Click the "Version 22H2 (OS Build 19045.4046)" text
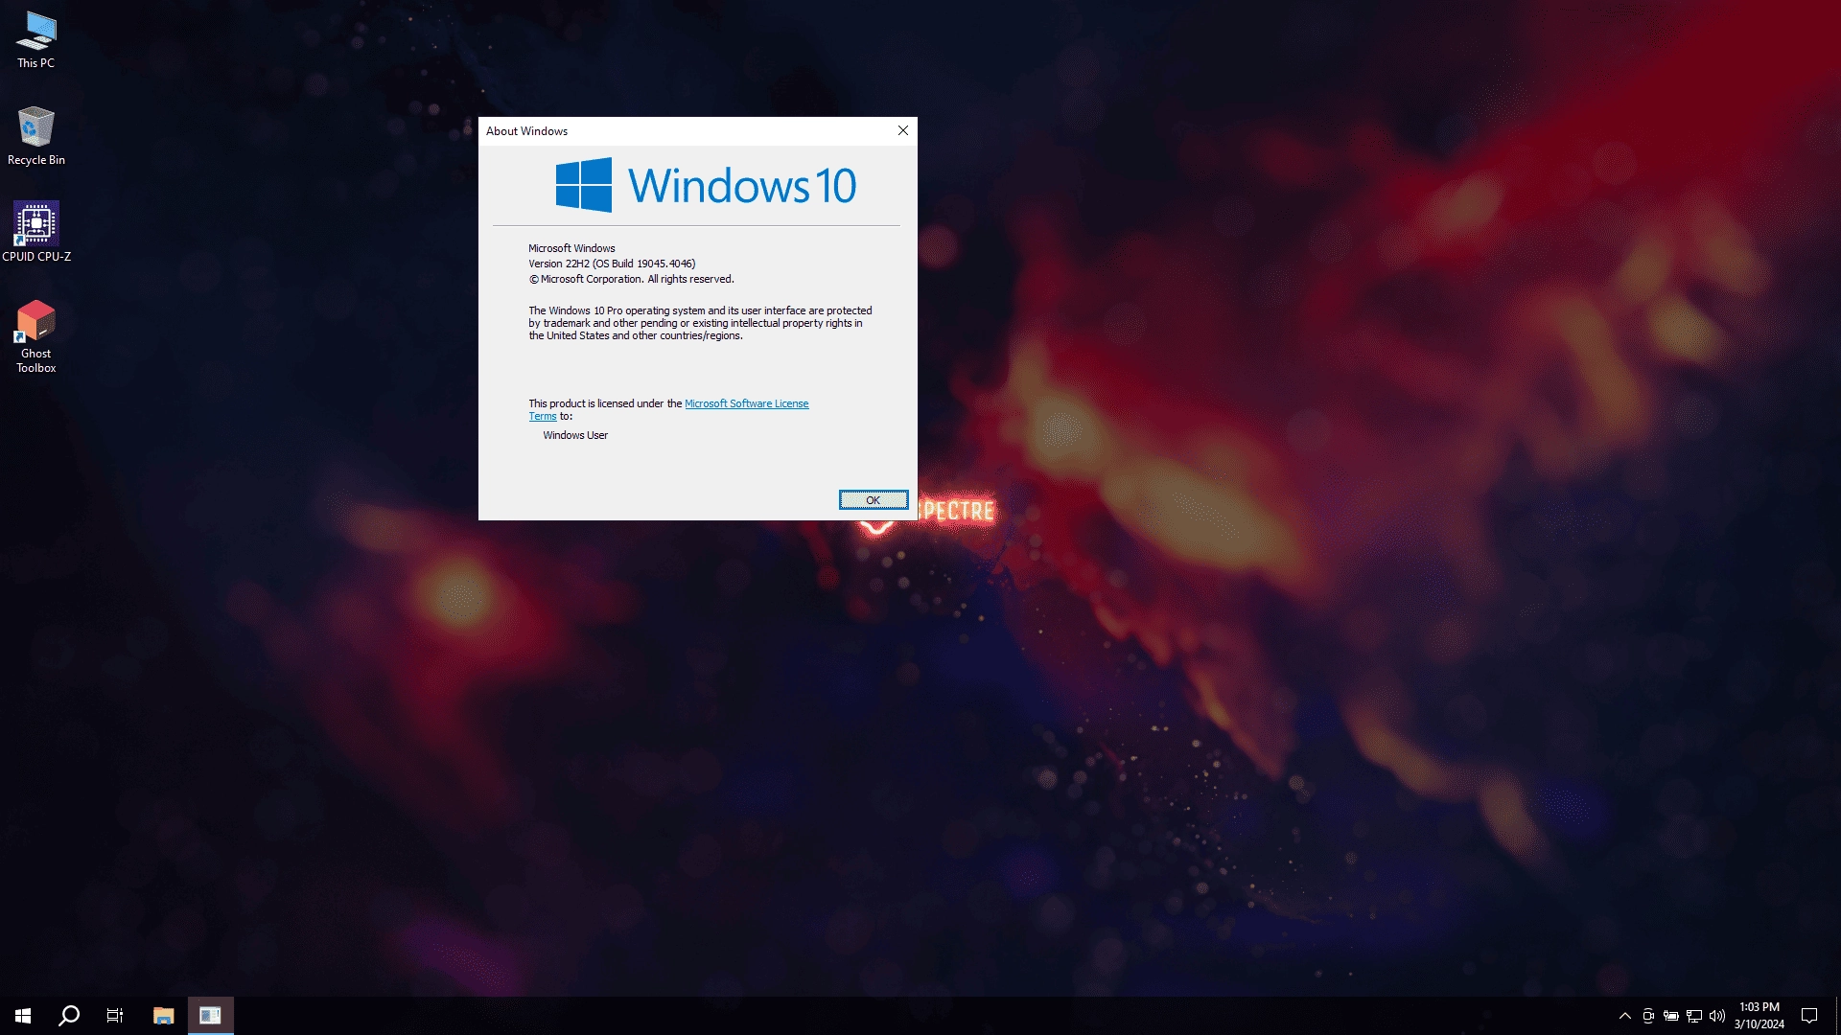The height and width of the screenshot is (1035, 1841). [612, 264]
